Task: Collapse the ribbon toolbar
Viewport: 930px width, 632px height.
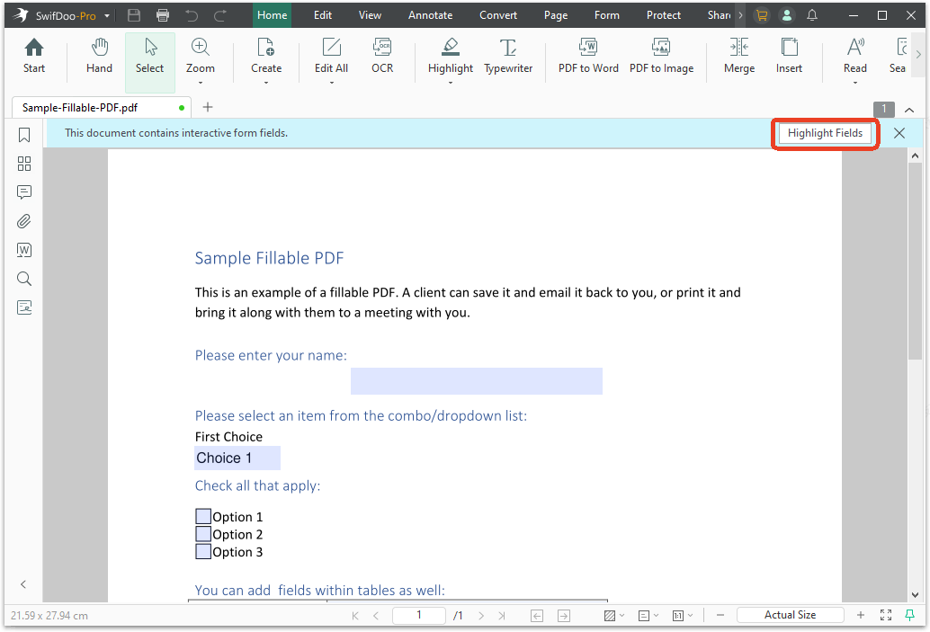Action: coord(908,110)
